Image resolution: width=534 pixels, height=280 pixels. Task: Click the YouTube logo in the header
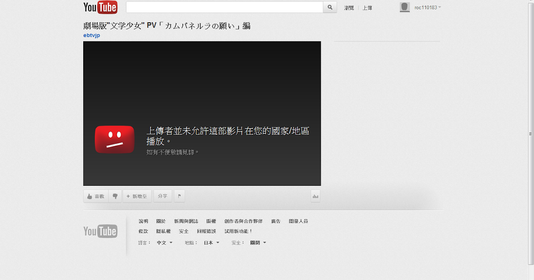point(101,7)
